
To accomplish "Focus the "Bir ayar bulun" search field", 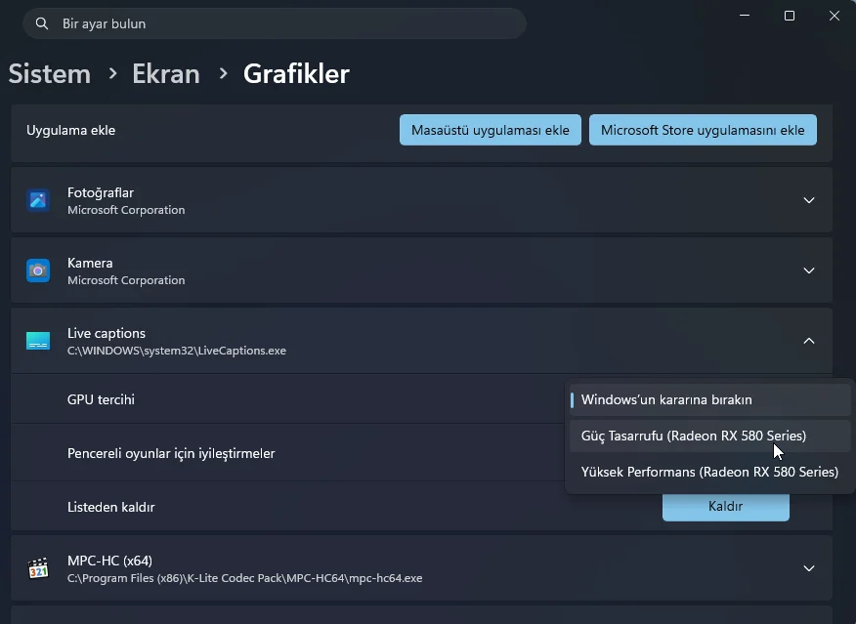I will pyautogui.click(x=275, y=23).
